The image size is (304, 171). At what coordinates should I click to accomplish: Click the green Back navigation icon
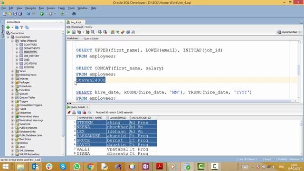click(42, 14)
